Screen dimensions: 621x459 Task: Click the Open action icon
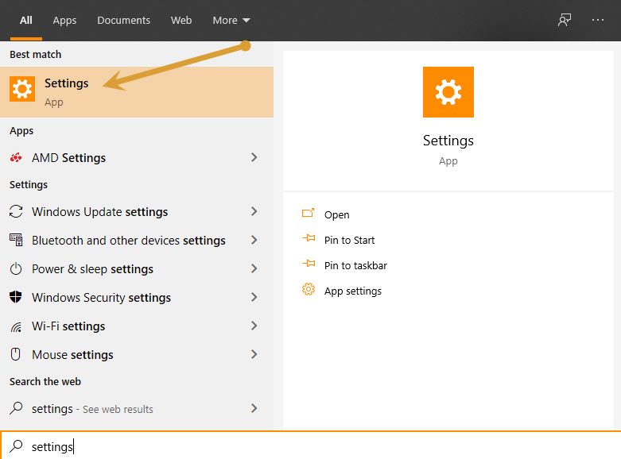[309, 214]
